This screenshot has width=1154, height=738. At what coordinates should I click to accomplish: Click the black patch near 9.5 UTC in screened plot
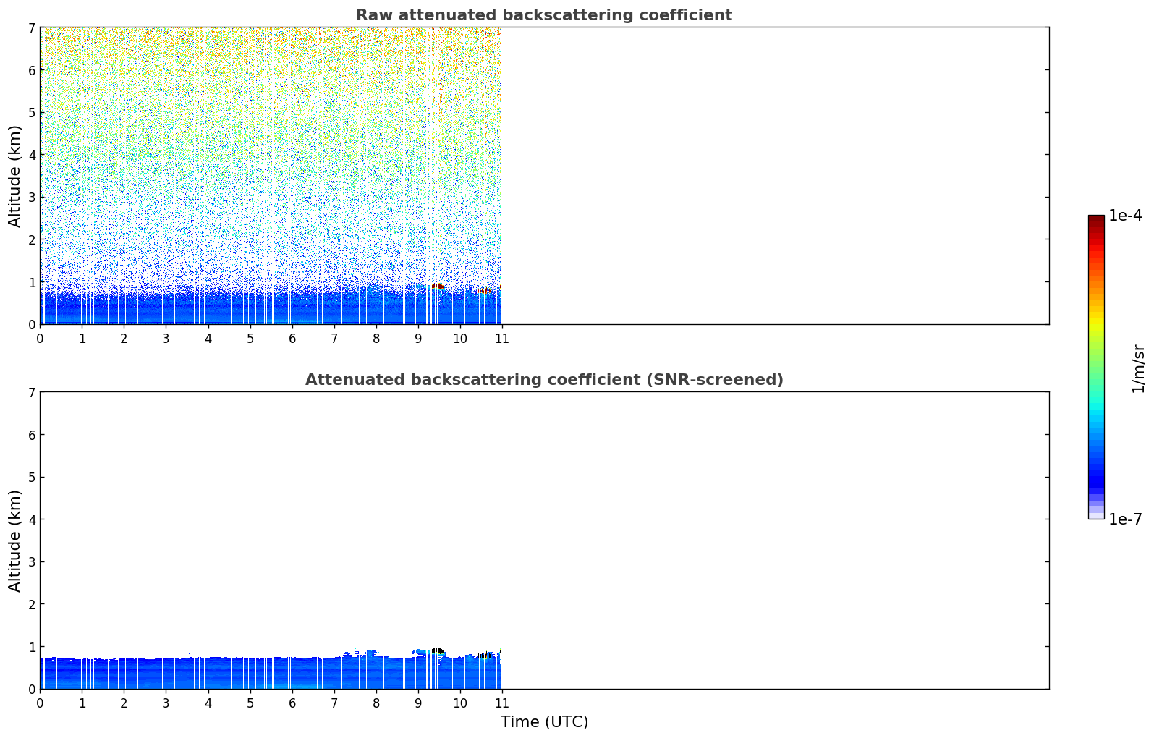coord(438,650)
